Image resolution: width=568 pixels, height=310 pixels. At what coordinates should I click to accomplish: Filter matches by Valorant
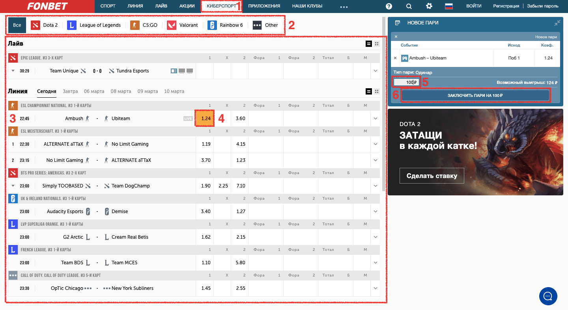(x=182, y=25)
